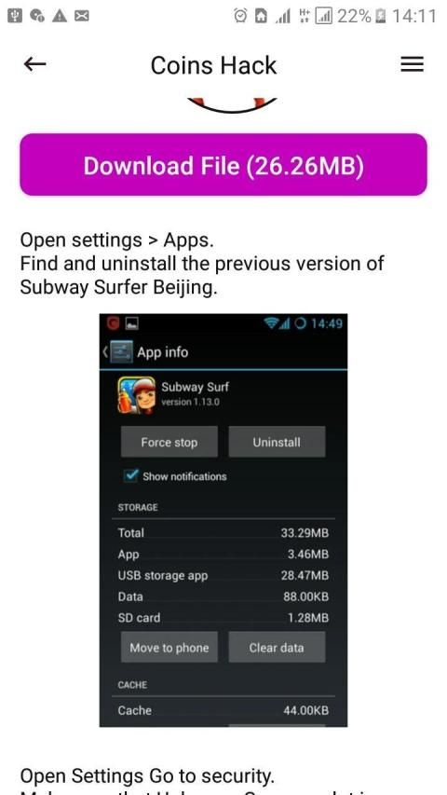Tap the App info tutorial screenshot image
447x795 pixels.
[223, 520]
